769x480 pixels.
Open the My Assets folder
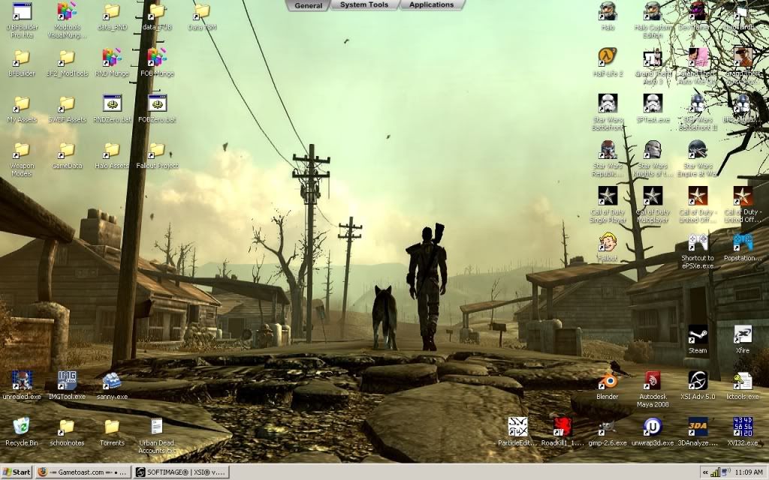click(21, 108)
